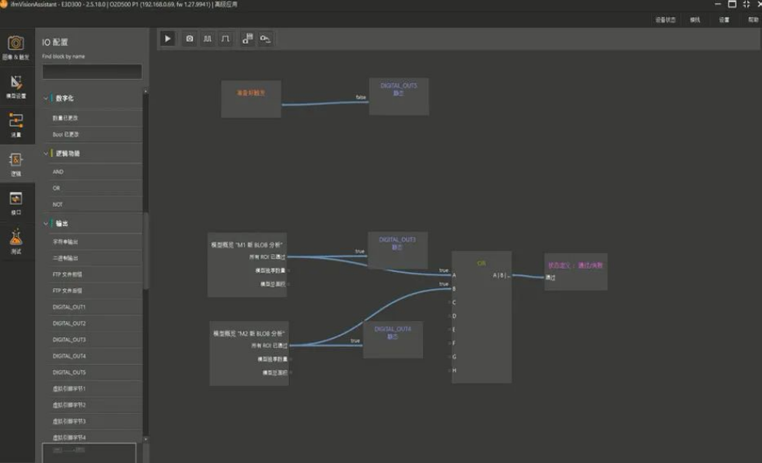762x463 pixels.
Task: Click the camera snapshot toolbar icon
Action: [x=189, y=38]
